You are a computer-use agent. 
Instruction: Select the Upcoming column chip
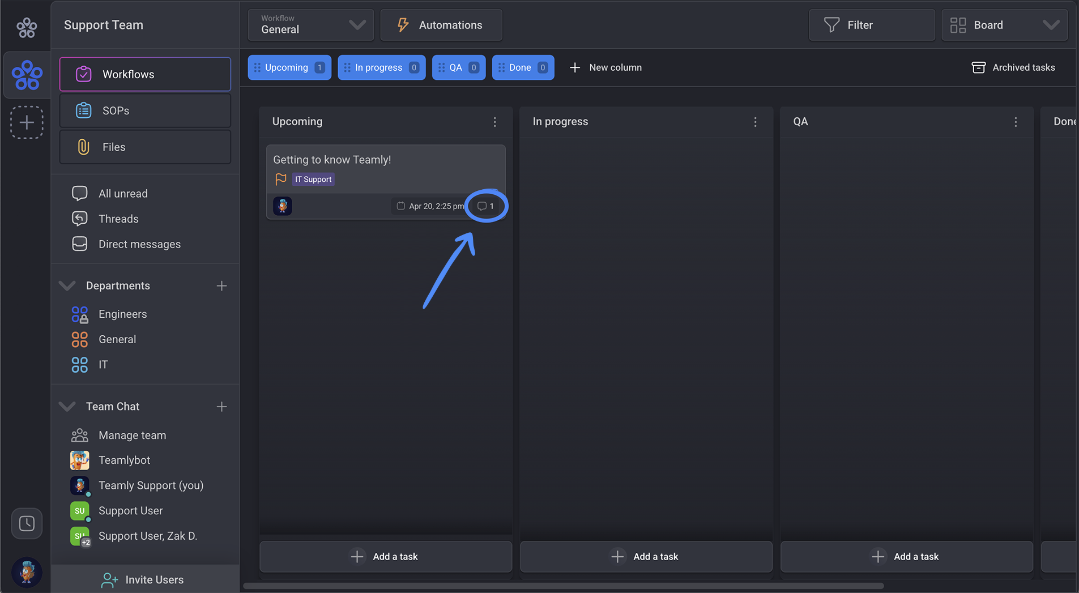point(289,67)
